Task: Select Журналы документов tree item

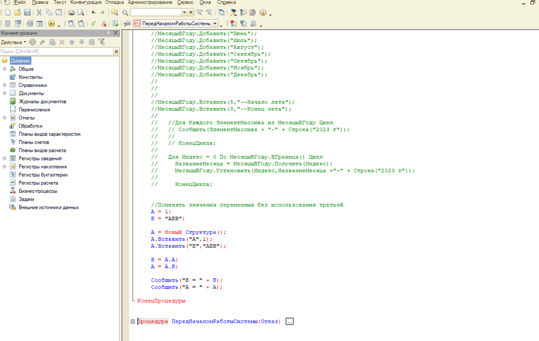Action: tap(42, 102)
